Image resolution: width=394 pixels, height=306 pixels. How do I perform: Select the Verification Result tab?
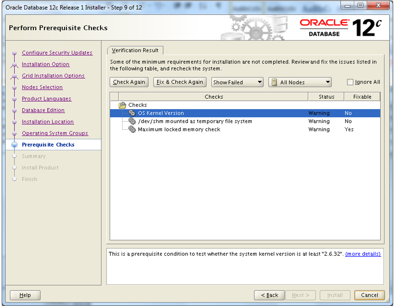(x=135, y=50)
